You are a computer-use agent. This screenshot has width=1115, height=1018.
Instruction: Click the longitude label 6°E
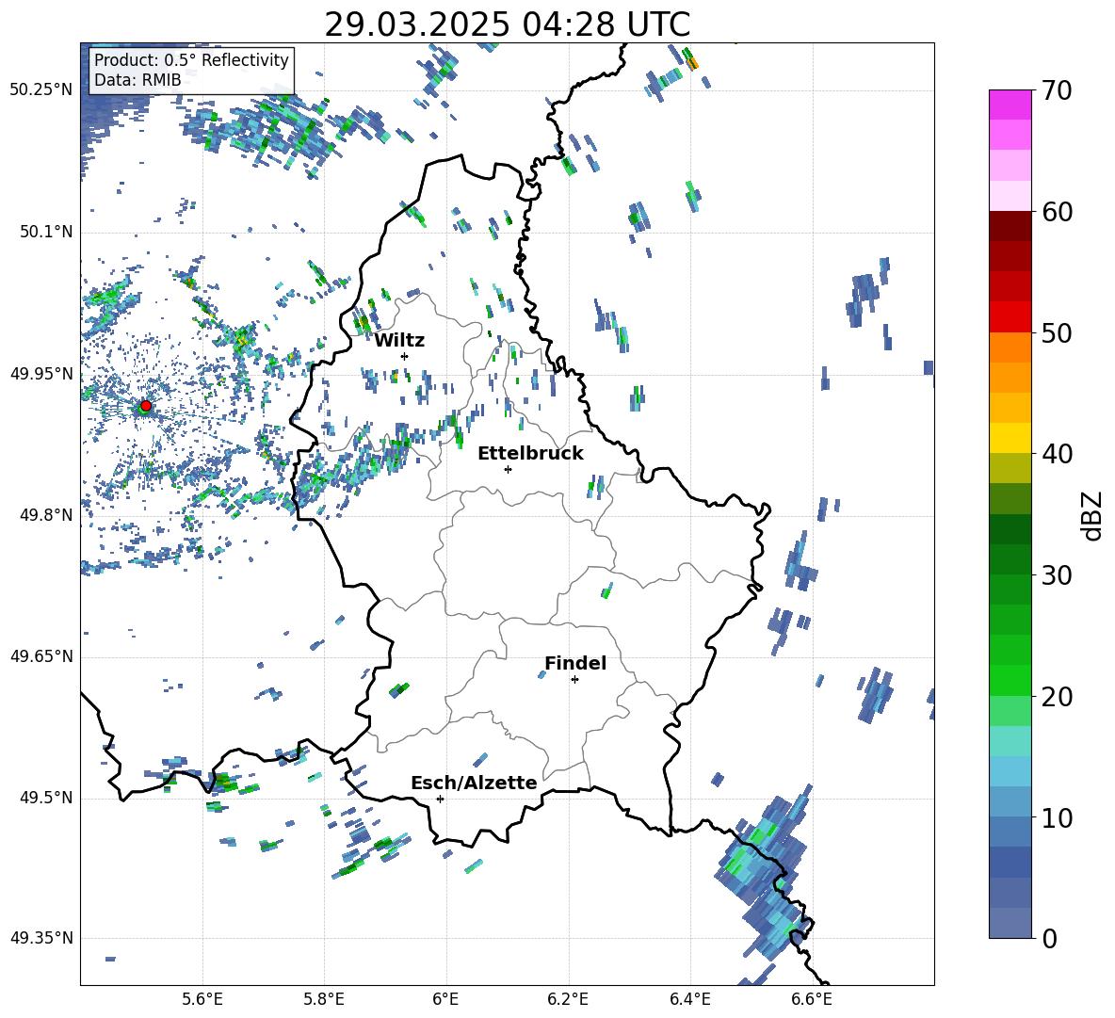point(445,999)
